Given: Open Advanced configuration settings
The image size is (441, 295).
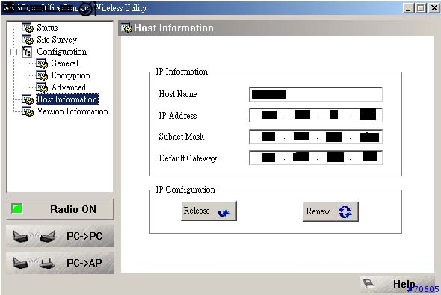Looking at the screenshot, I should (x=68, y=87).
